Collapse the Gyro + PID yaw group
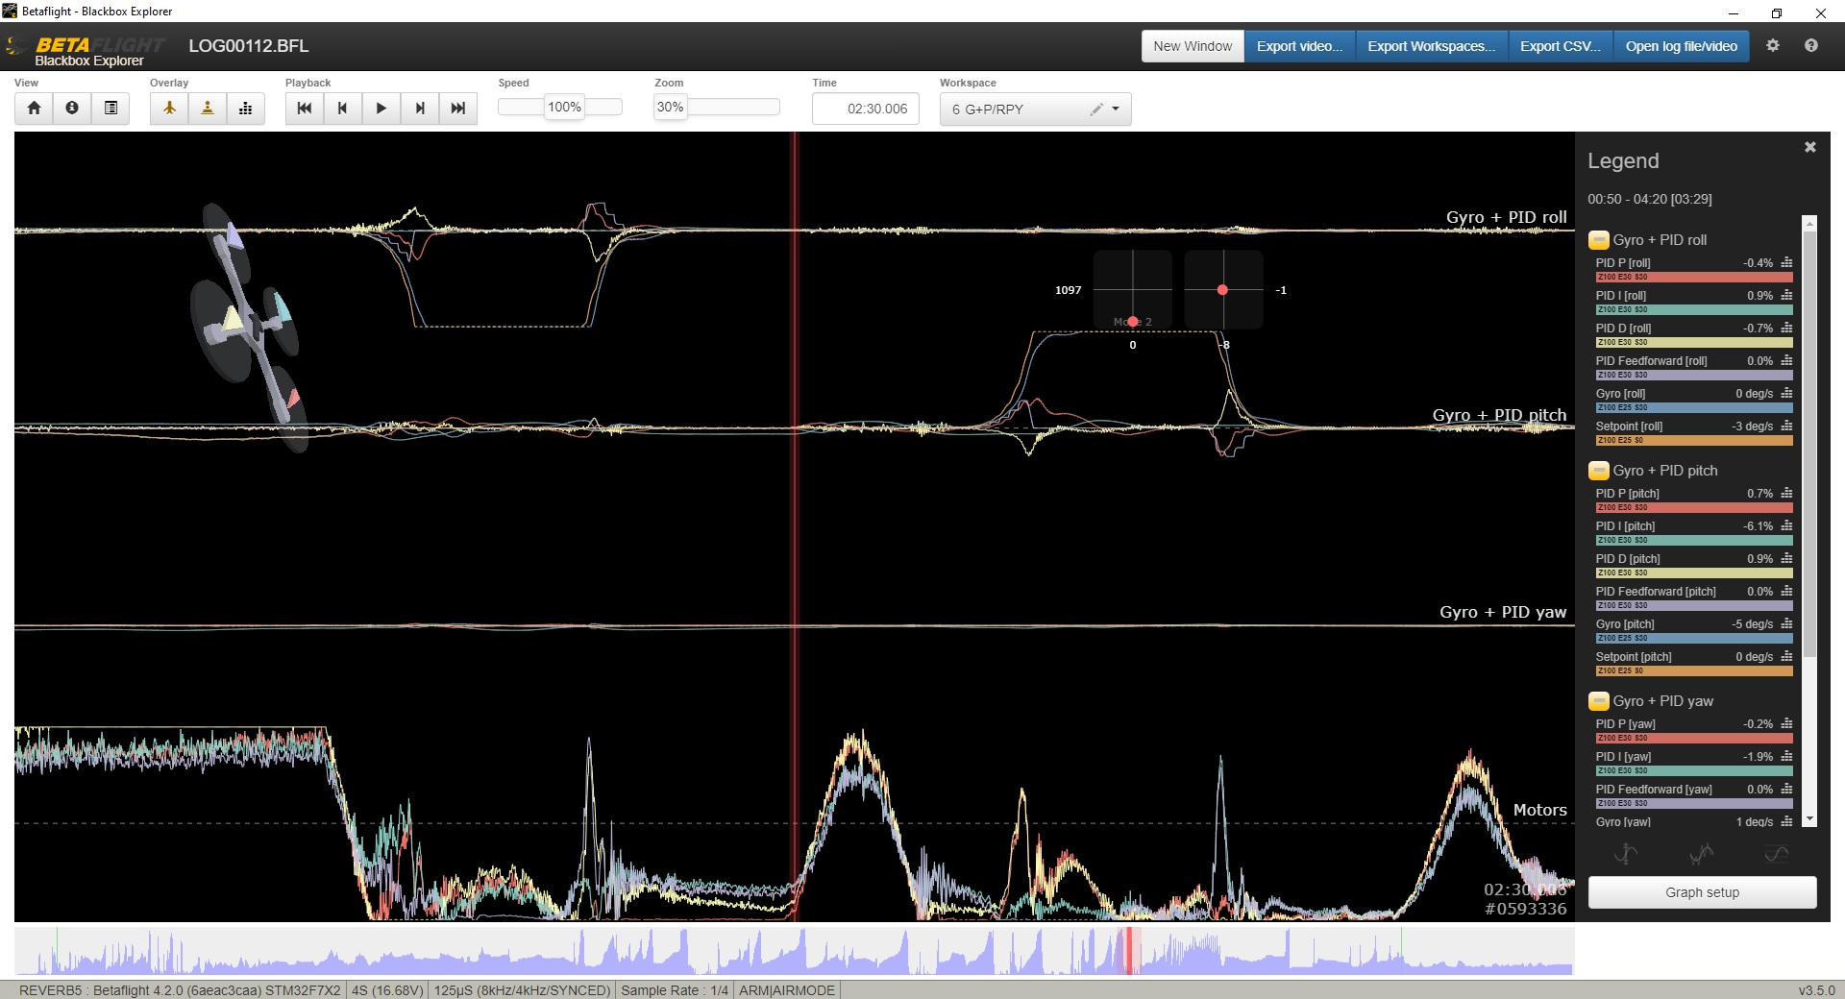This screenshot has height=999, width=1845. pyautogui.click(x=1599, y=701)
